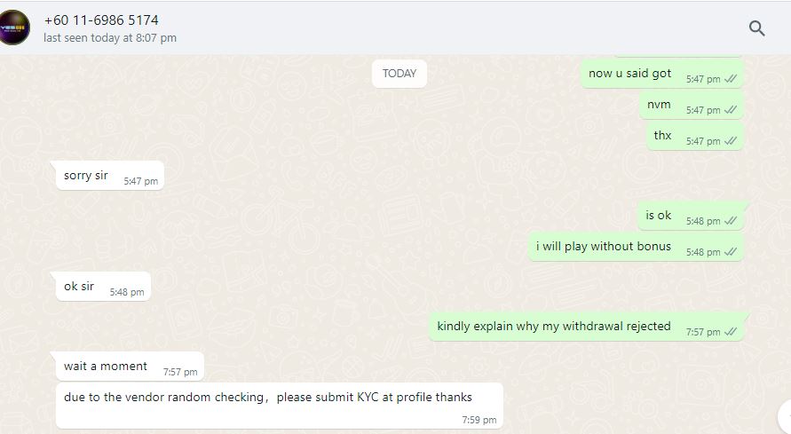Click the read ticks on 'thx' message
791x434 pixels.
pos(731,141)
